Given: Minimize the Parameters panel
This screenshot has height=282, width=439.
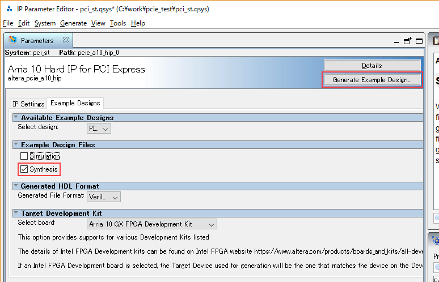Looking at the screenshot, I should 396,41.
